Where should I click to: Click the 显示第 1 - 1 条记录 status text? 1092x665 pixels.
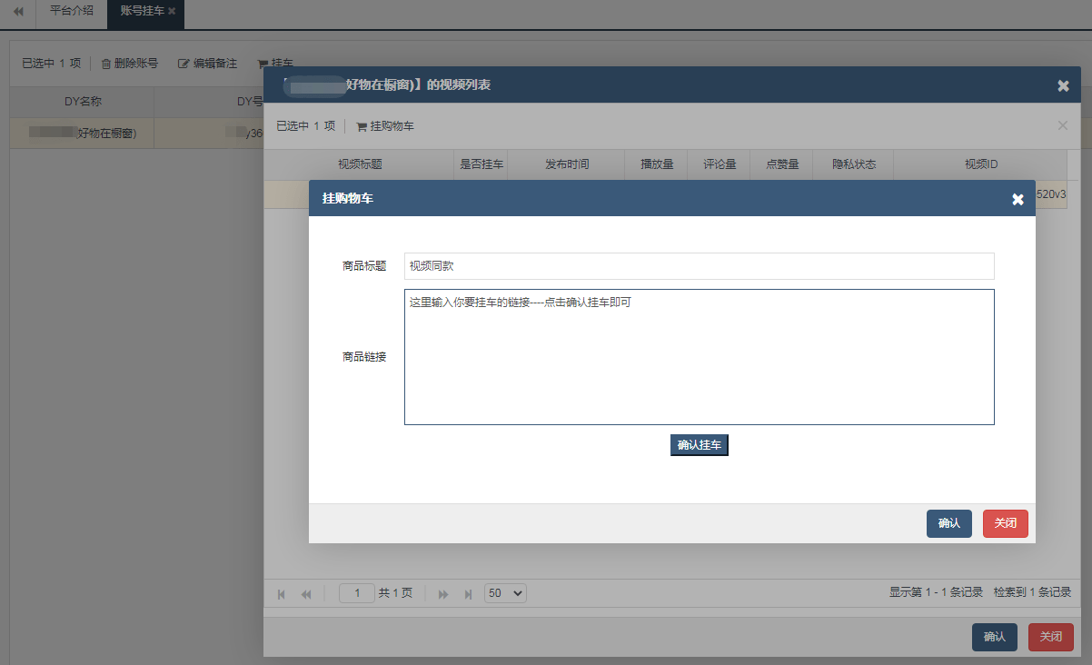tap(936, 592)
